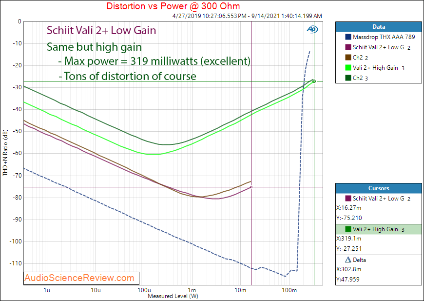Viewport: 424px width, 301px height.
Task: Click the AP logo in the graph corner
Action: pyautogui.click(x=312, y=29)
